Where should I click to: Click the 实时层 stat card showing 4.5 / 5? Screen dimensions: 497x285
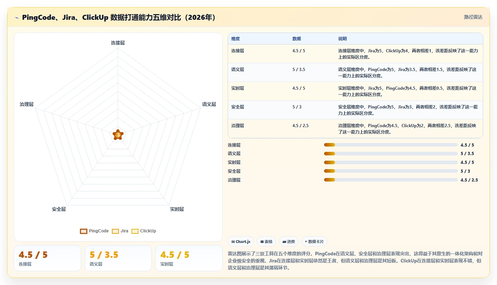[189, 258]
